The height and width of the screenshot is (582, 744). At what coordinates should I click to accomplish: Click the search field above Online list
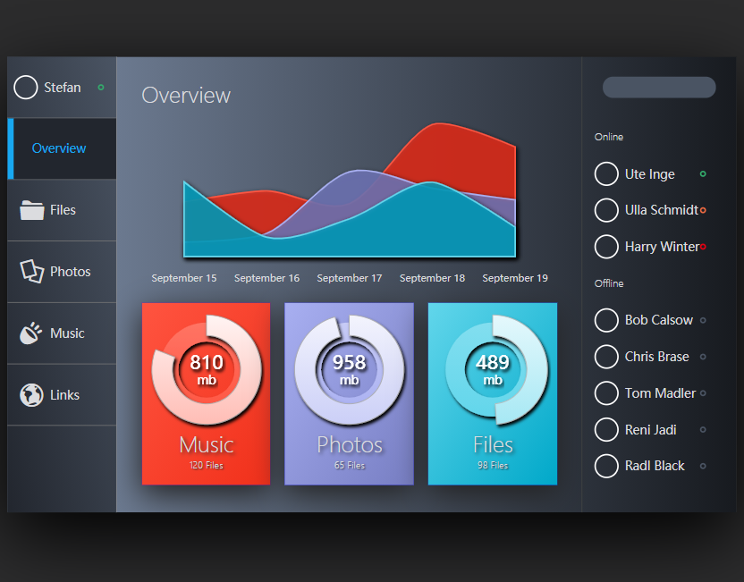tap(659, 88)
